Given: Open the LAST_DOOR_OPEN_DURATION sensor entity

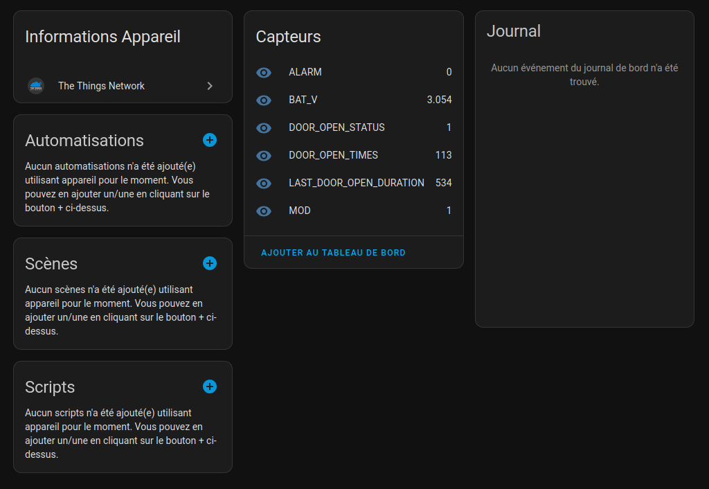Looking at the screenshot, I should [354, 183].
